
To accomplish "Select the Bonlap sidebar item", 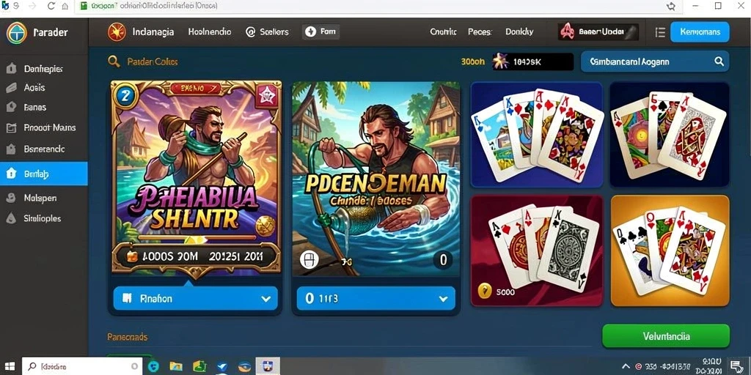I will [43, 174].
